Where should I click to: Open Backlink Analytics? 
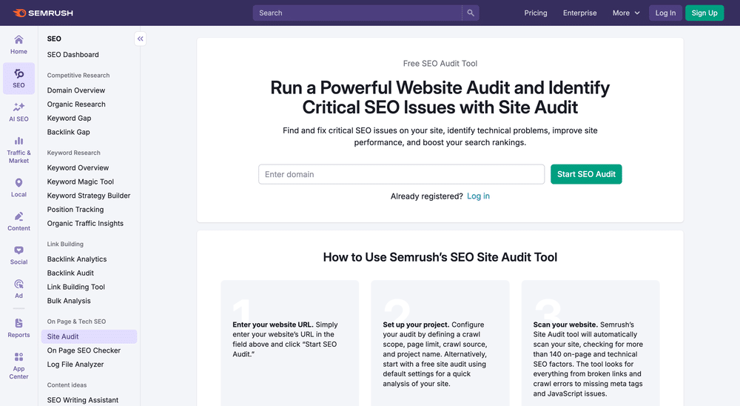[x=77, y=259]
